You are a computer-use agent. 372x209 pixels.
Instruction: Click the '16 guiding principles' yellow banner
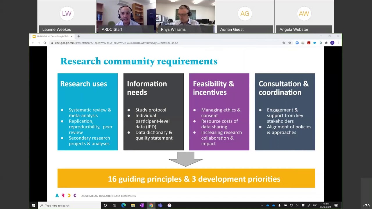point(186,178)
